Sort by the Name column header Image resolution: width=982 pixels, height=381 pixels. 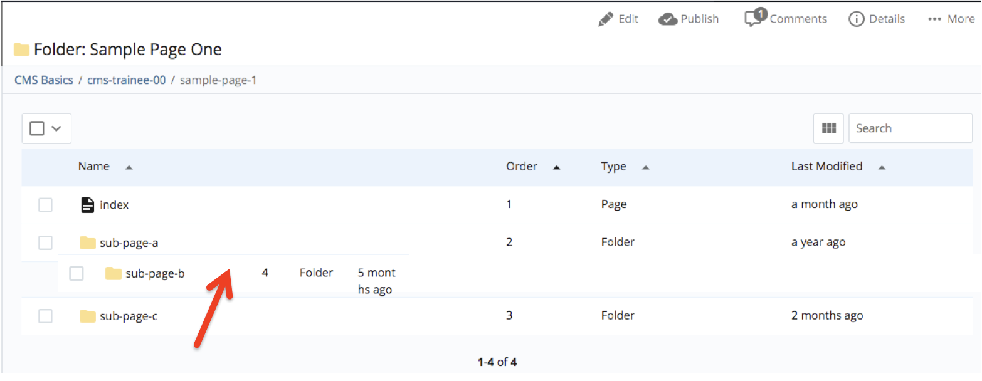94,167
